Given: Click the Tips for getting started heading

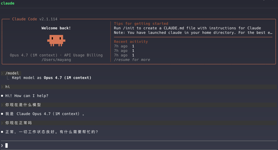Looking at the screenshot, I should (x=141, y=24).
